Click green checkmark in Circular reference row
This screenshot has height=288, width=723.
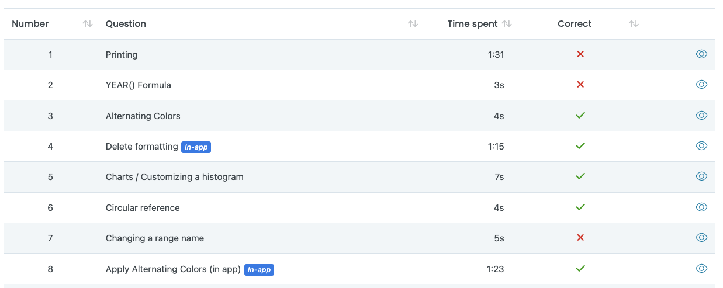click(580, 207)
